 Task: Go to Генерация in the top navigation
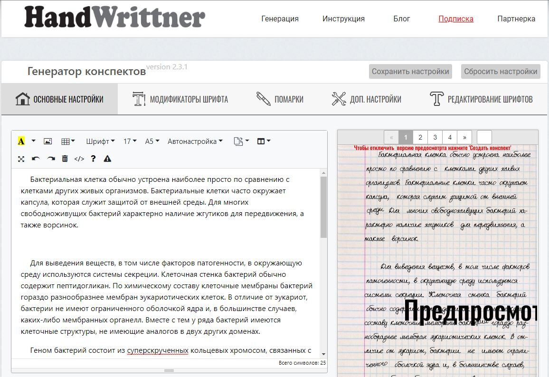tap(280, 19)
